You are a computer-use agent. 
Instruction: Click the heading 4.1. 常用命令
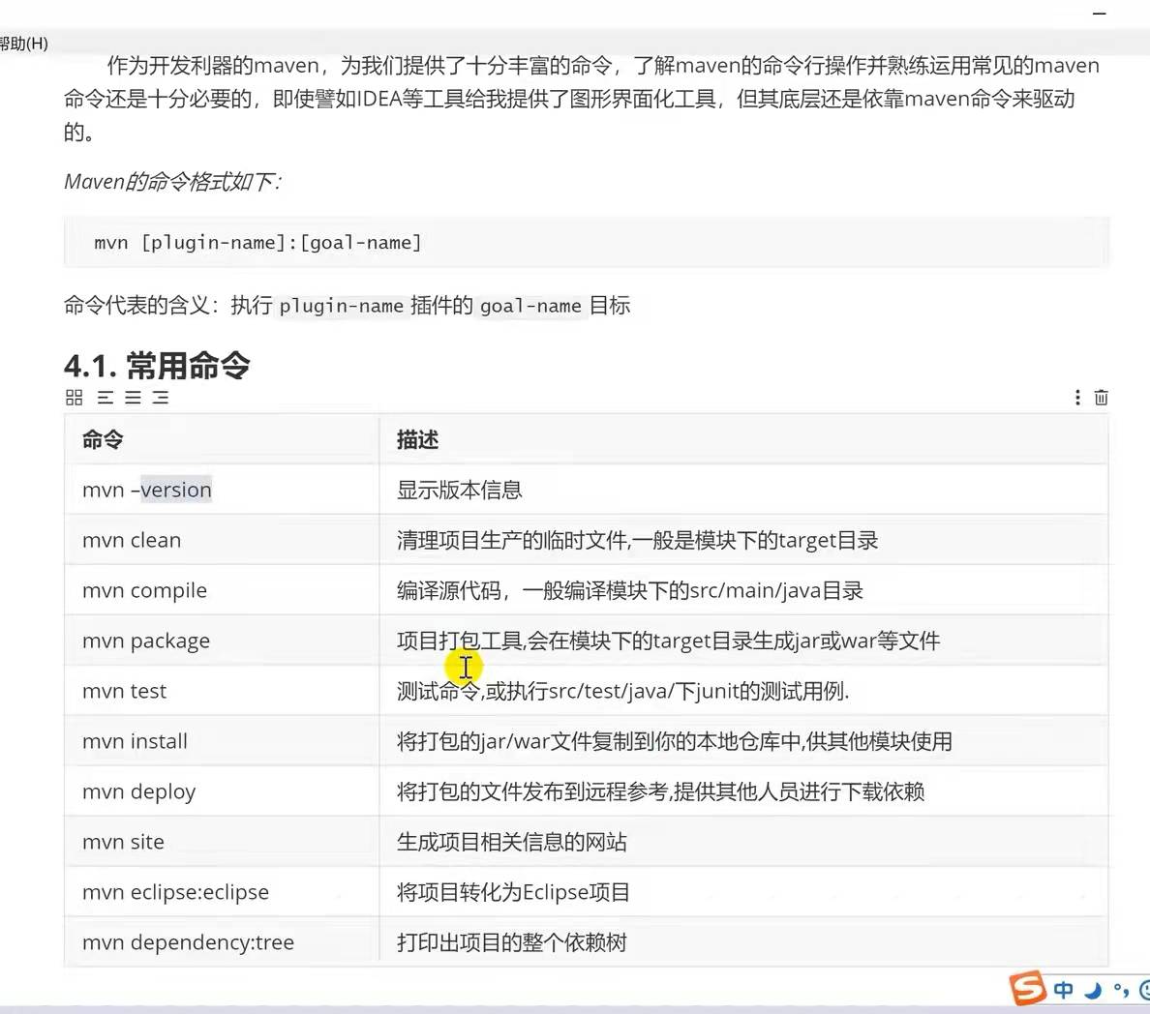(157, 366)
